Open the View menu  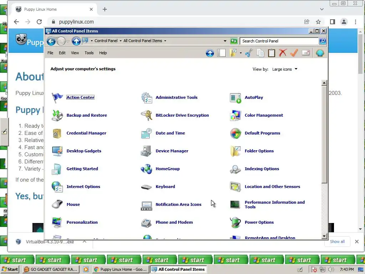pos(75,53)
